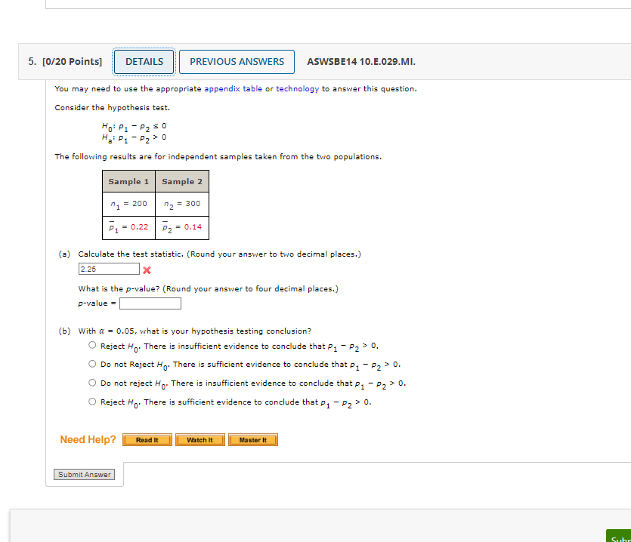Select 'Do not Reject H0. There is sufficient evidence'

(x=92, y=364)
